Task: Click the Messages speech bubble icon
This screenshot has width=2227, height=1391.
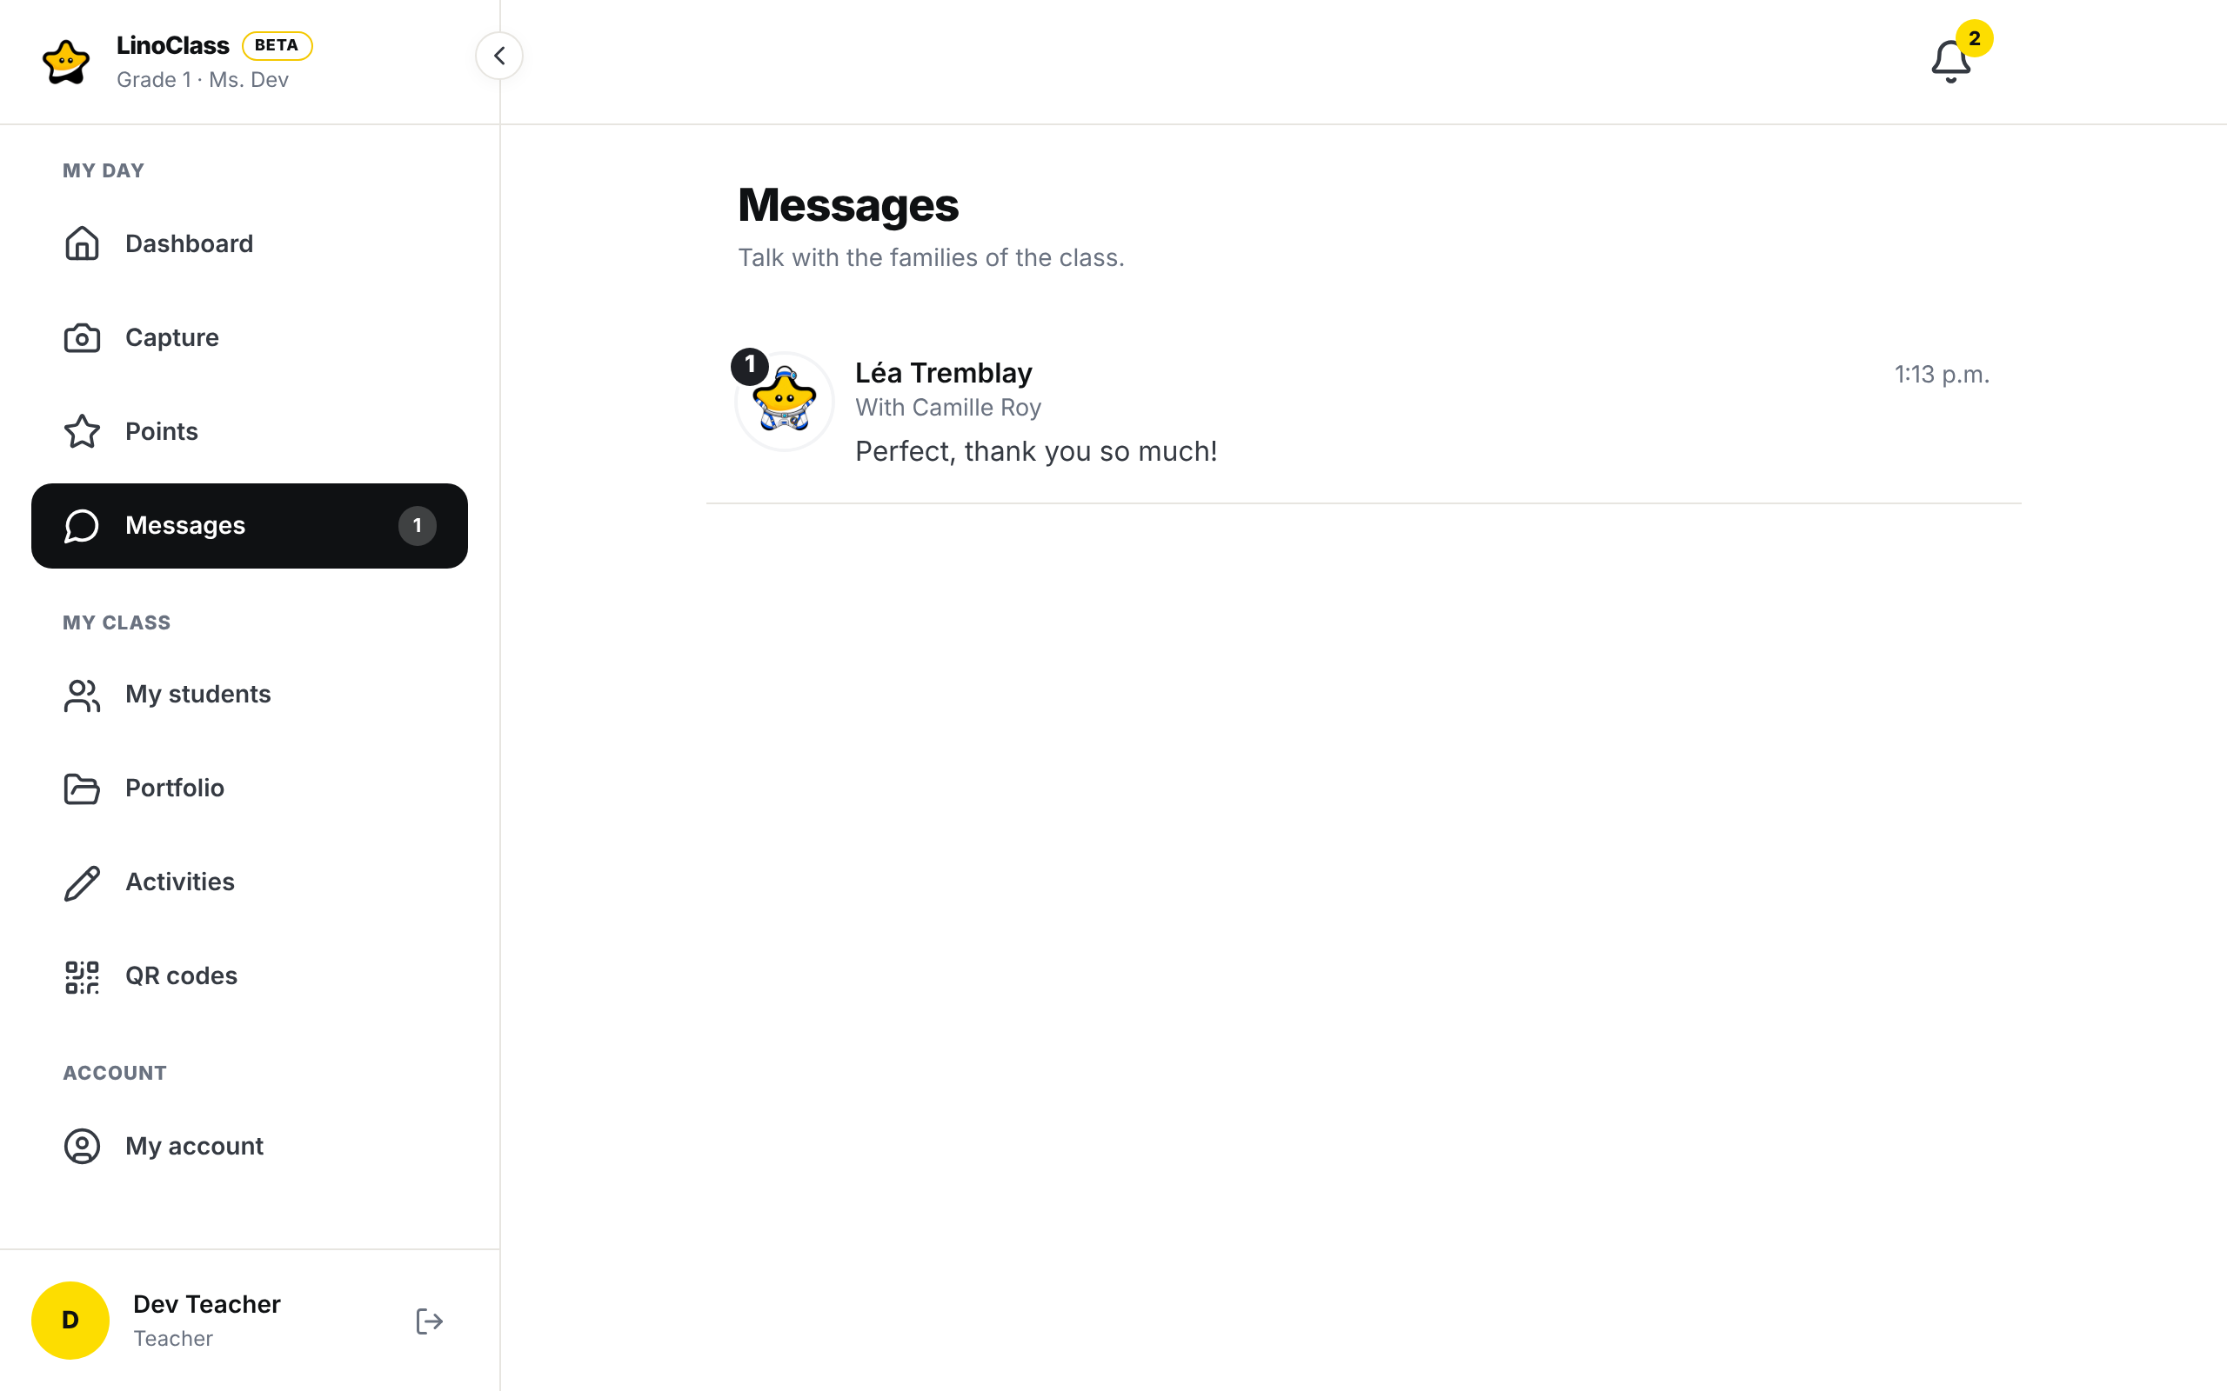Action: pyautogui.click(x=82, y=525)
